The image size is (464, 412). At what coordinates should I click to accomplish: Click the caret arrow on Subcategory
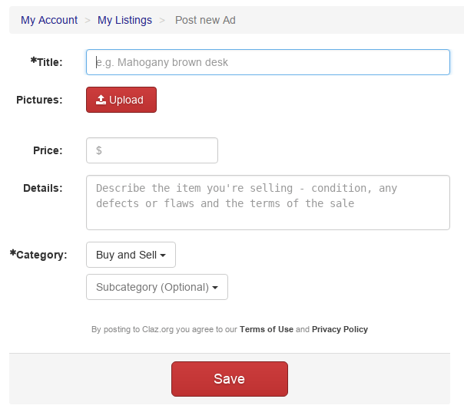click(215, 288)
